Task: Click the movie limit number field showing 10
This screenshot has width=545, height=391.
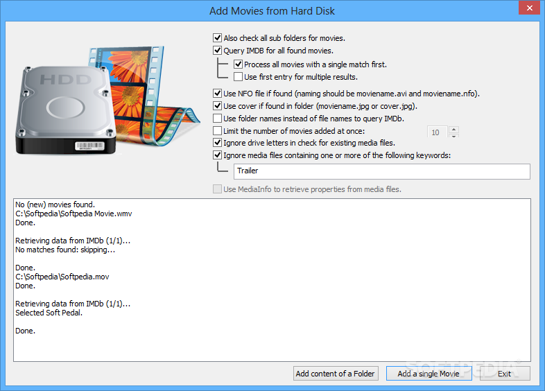Action: (x=437, y=132)
